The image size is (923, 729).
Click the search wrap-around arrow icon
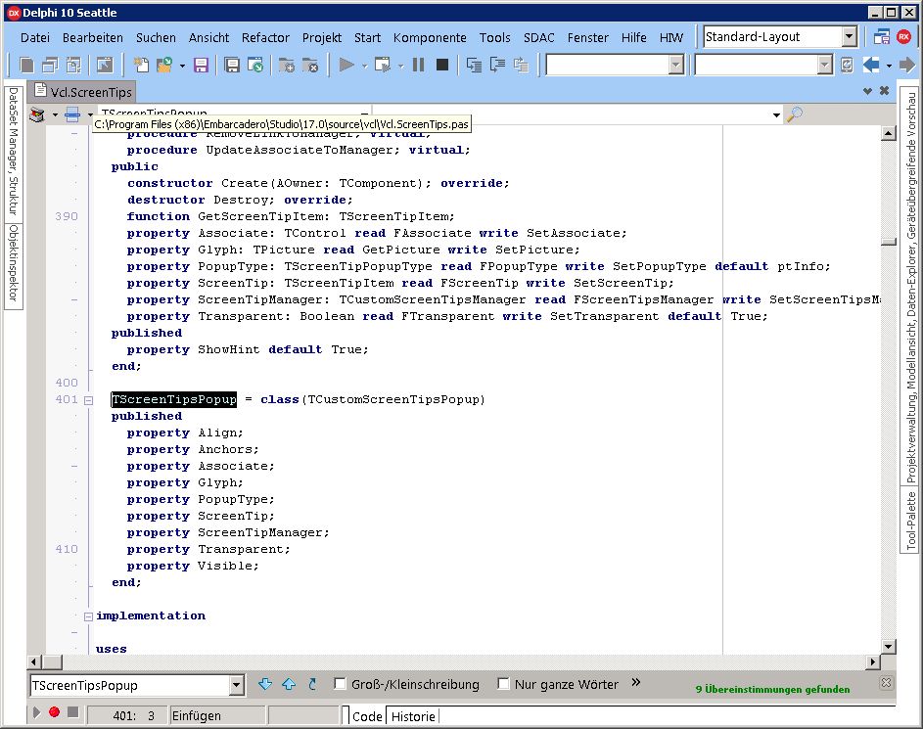tap(312, 684)
